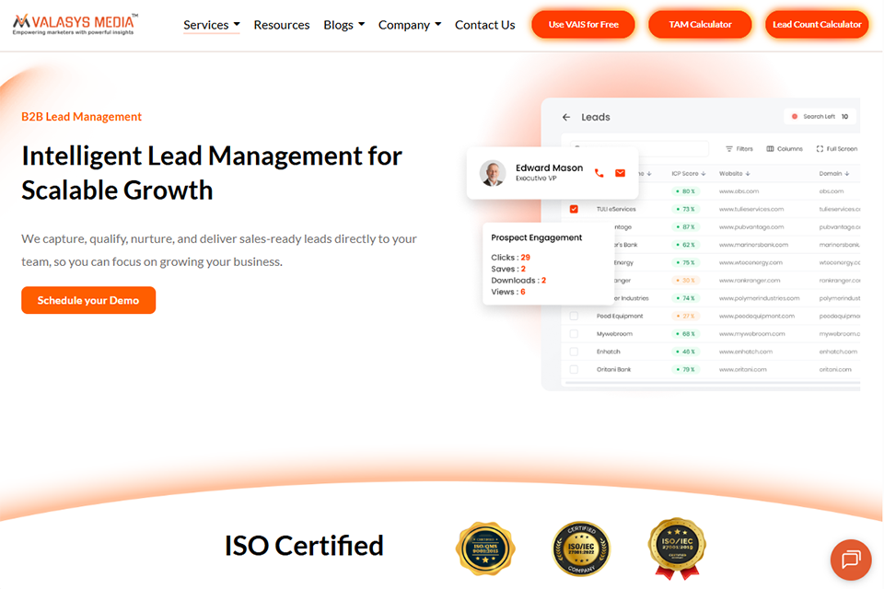The width and height of the screenshot is (884, 589).
Task: Expand the Blogs dropdown menu
Action: 343,25
